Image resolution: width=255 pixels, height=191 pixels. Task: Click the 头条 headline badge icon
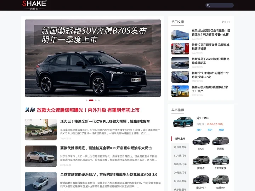[x=30, y=110]
